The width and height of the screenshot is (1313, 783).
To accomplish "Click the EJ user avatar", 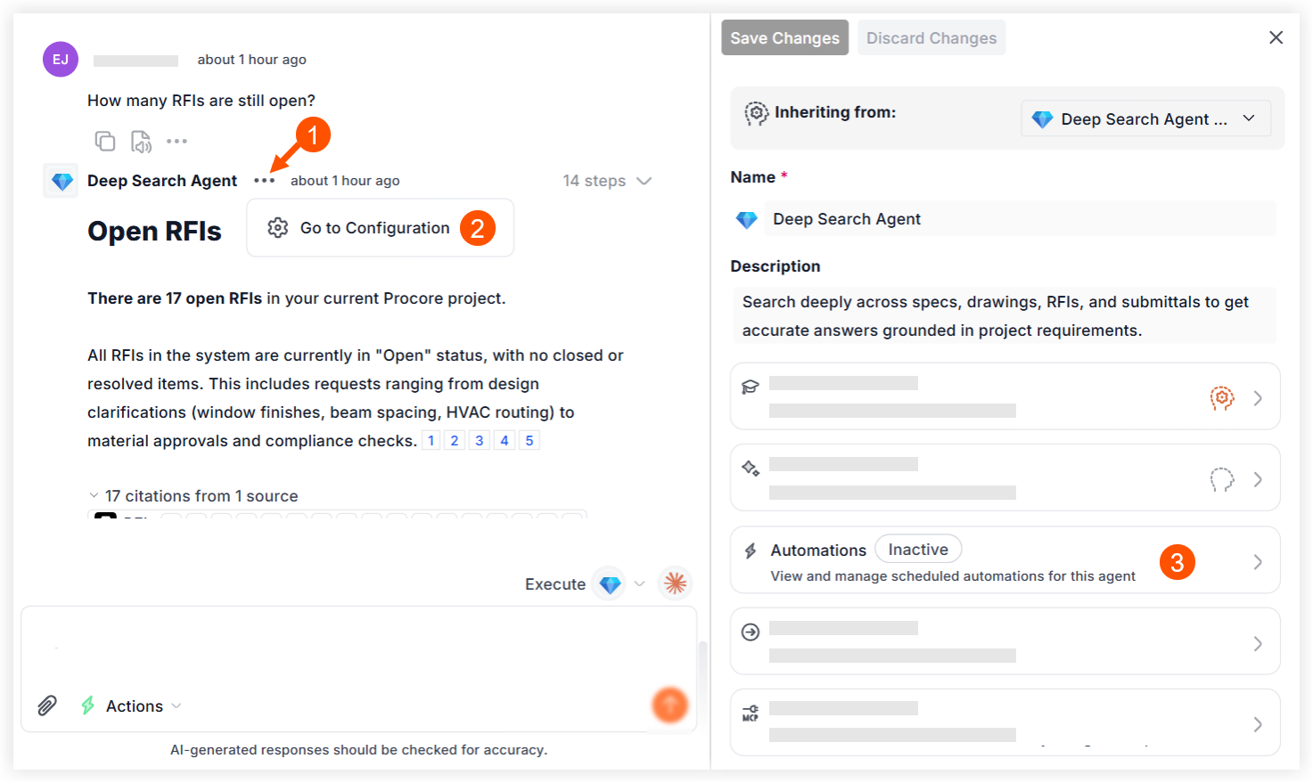I will 61,60.
